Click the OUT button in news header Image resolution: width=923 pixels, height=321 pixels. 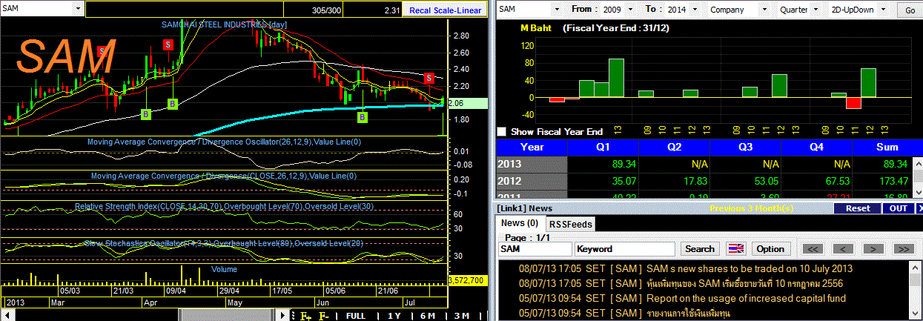tap(898, 208)
